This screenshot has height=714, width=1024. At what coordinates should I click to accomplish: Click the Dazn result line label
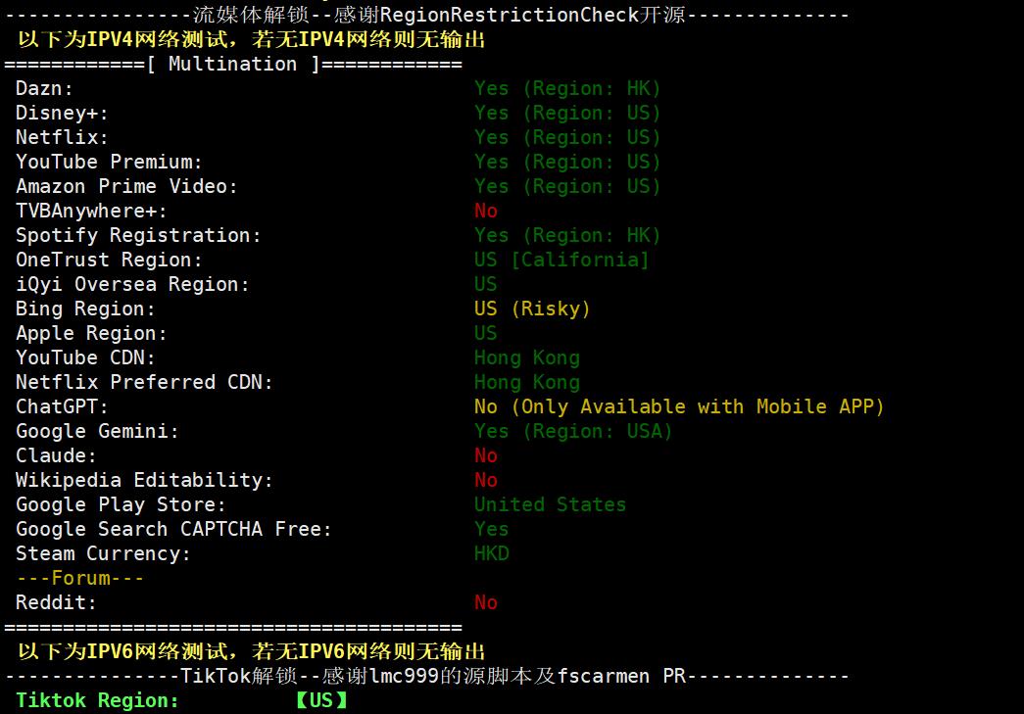tap(44, 89)
